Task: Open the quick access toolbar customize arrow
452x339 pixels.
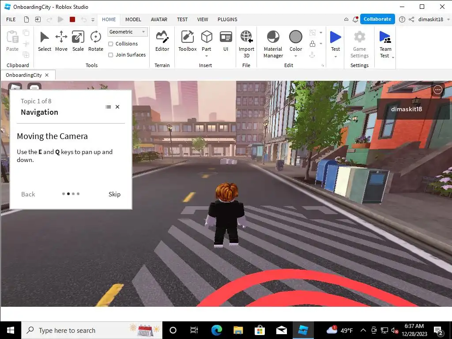Action: coord(93,19)
